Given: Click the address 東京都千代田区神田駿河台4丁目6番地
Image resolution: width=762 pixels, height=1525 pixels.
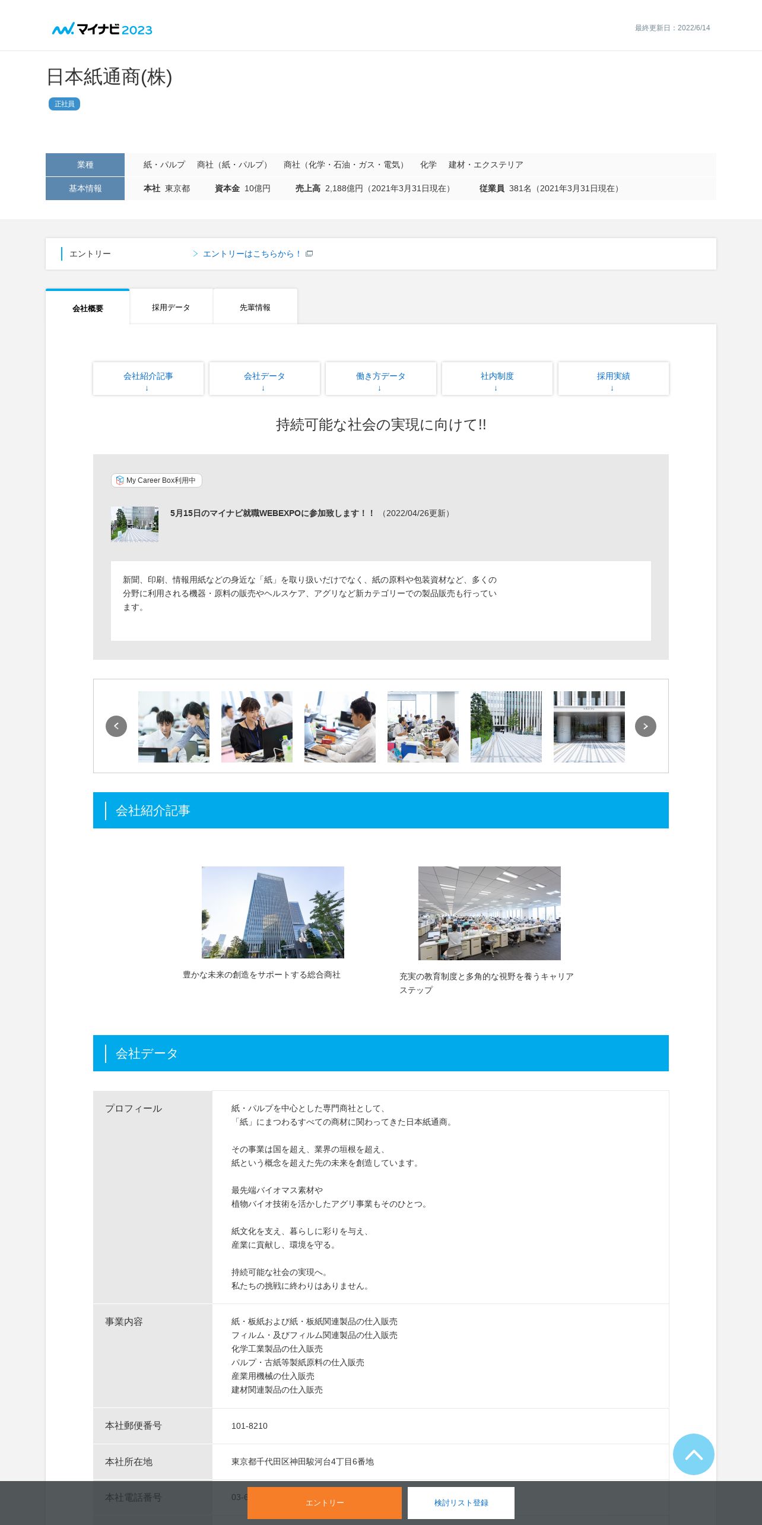Looking at the screenshot, I should point(303,1461).
